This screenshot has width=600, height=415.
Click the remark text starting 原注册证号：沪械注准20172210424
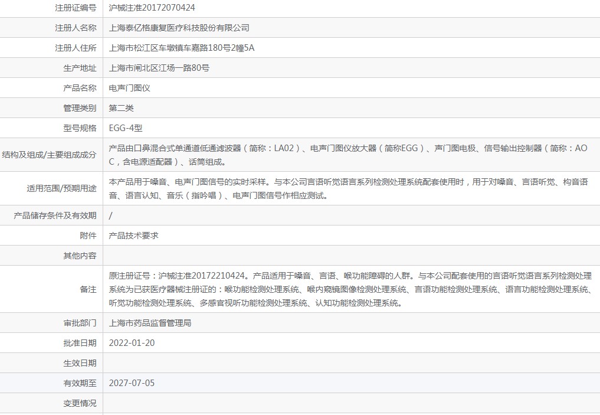[x=350, y=289]
